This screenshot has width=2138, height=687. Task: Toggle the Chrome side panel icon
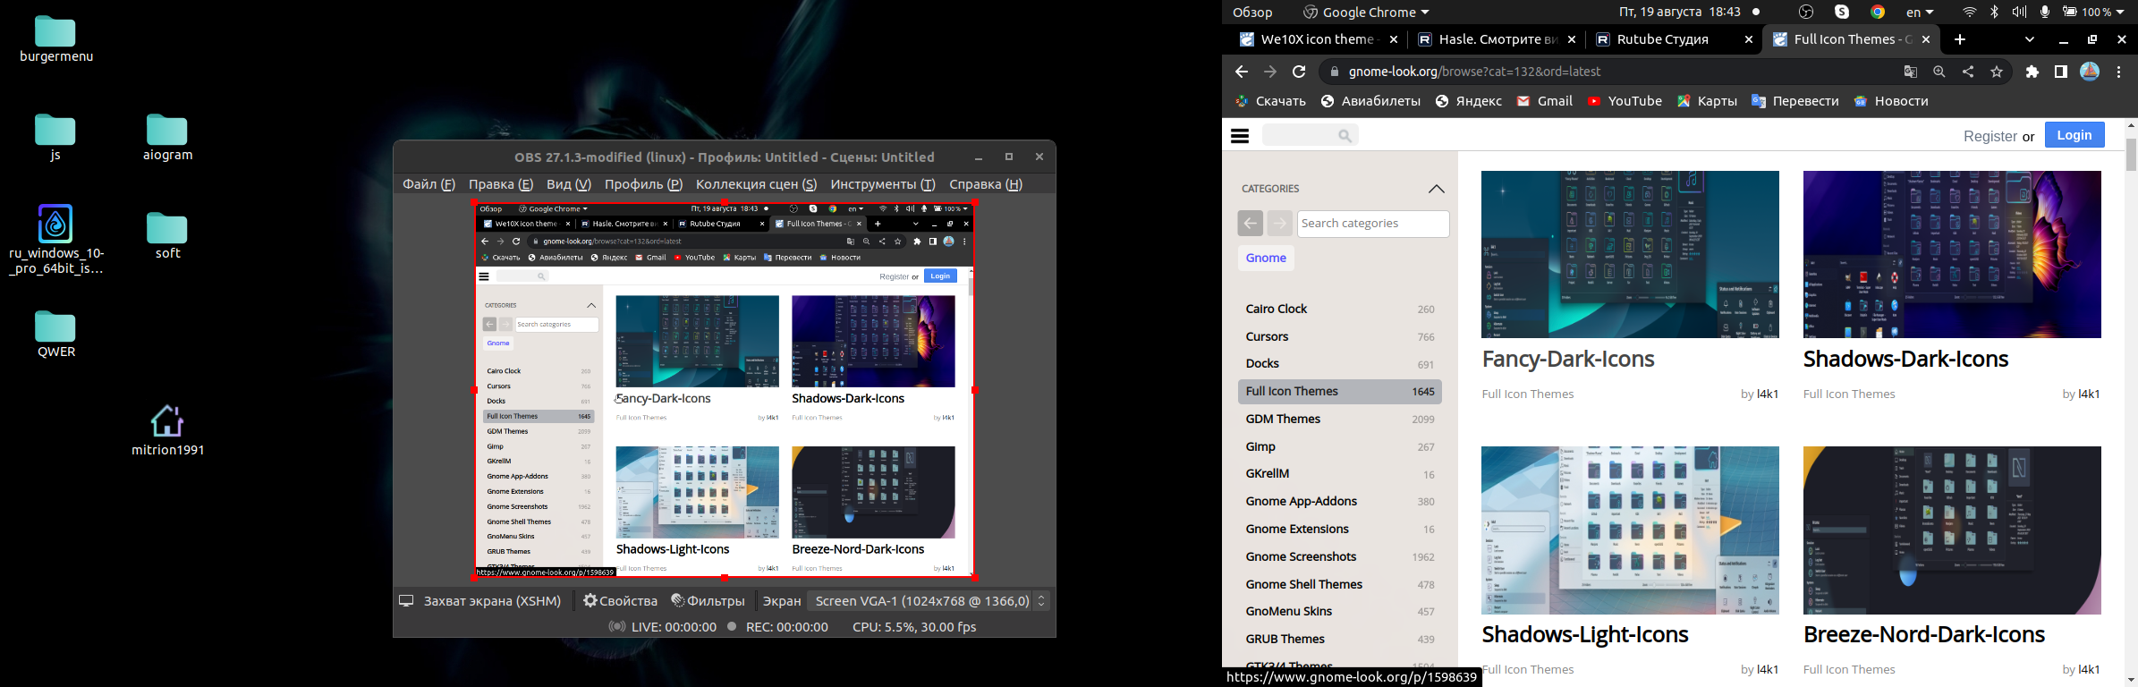pos(2061,72)
